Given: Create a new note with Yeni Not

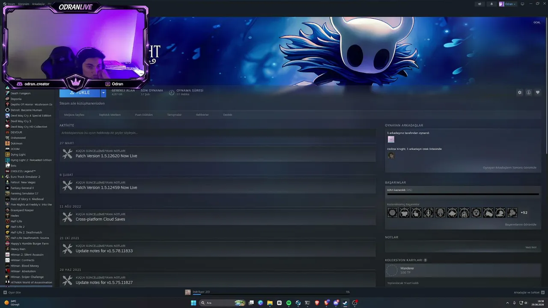Looking at the screenshot, I should tap(531, 247).
